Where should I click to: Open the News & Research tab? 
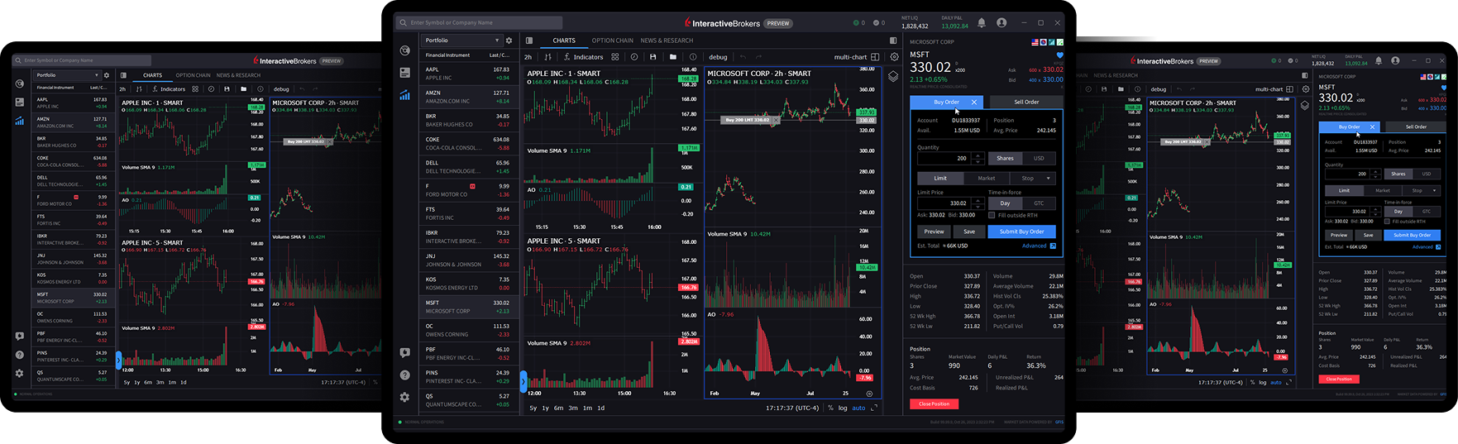coord(667,41)
